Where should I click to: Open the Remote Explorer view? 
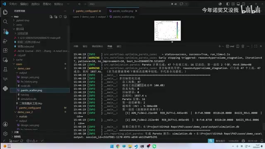[x=5, y=60]
